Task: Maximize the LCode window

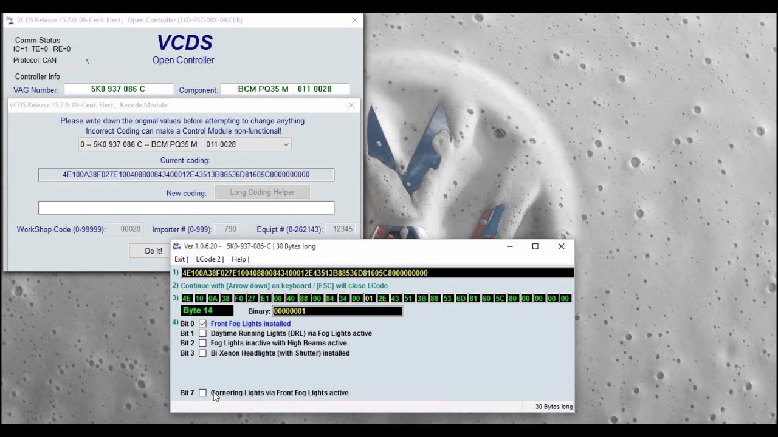Action: [535, 246]
